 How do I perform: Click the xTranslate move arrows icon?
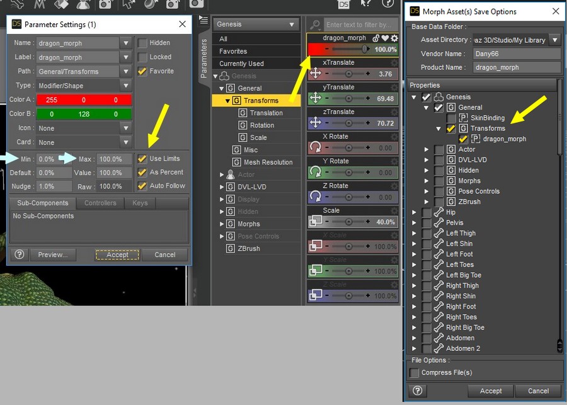click(x=316, y=74)
